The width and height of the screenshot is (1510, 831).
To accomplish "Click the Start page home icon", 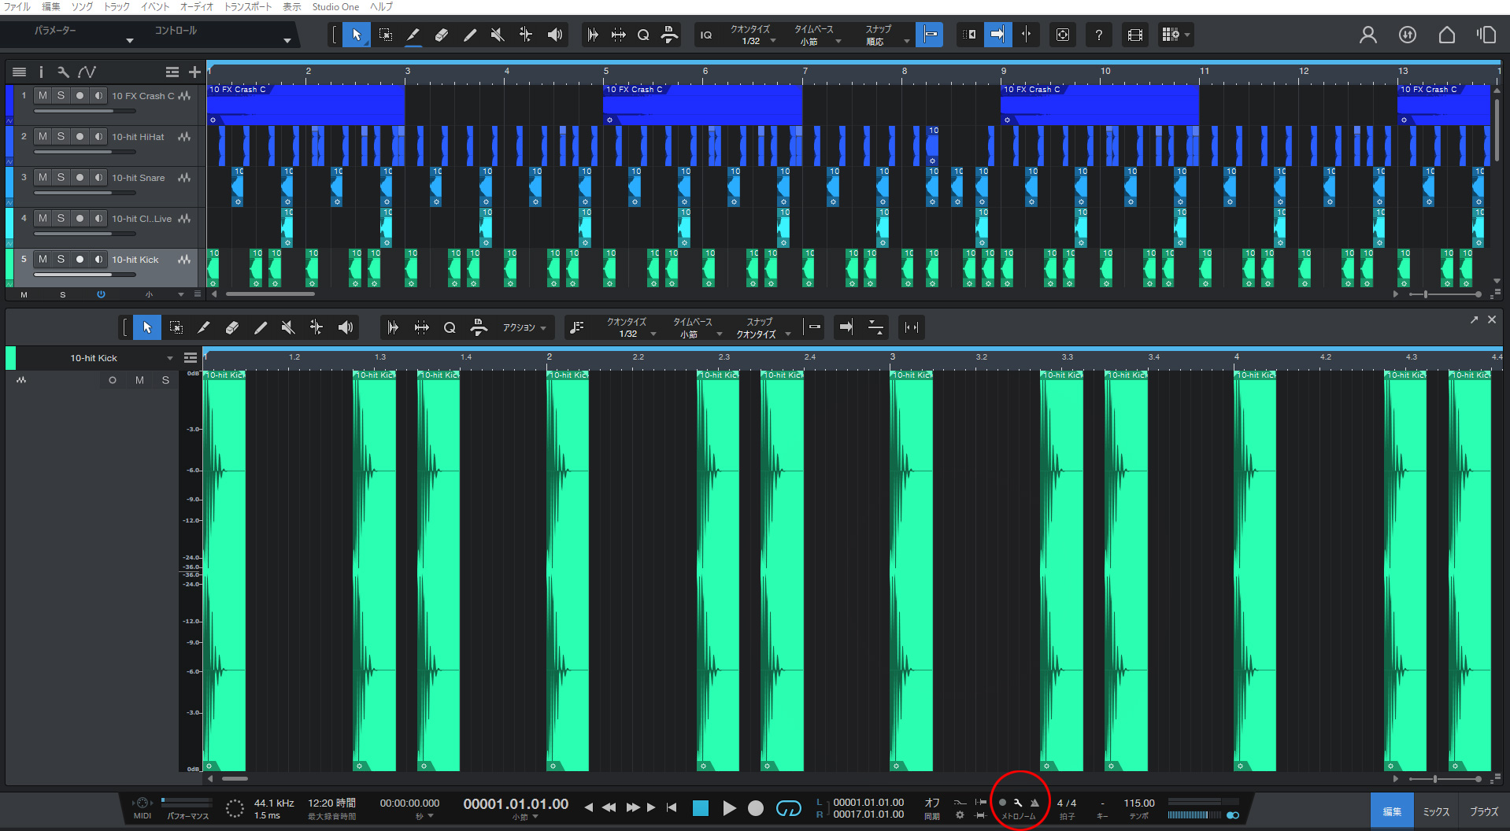I will pyautogui.click(x=1446, y=35).
